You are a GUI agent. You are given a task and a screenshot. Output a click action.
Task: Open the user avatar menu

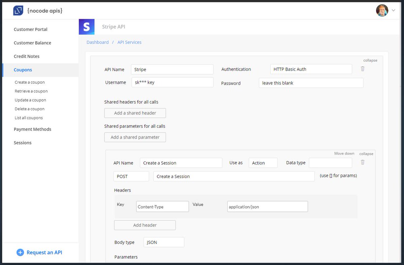382,10
